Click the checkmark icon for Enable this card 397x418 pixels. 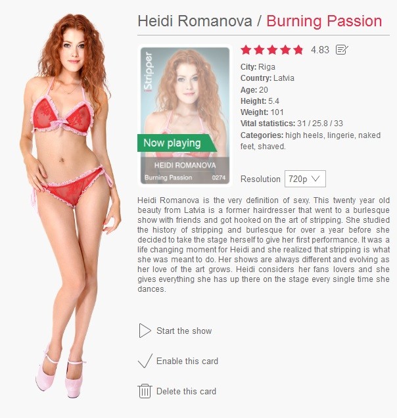click(145, 361)
